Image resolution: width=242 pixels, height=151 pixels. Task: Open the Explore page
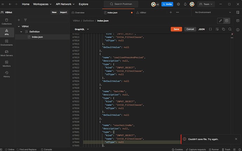pos(83,4)
